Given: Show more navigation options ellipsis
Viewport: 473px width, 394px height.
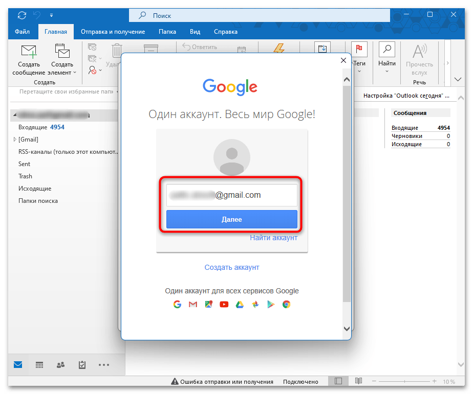Looking at the screenshot, I should point(104,365).
